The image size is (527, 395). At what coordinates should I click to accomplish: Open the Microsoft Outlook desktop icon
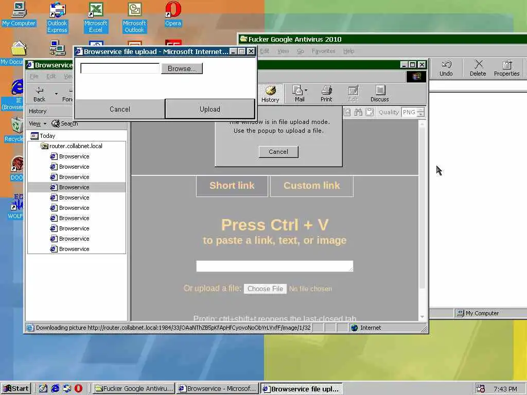(134, 17)
